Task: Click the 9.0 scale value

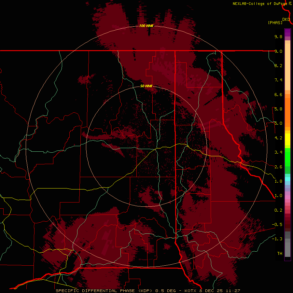Action: tap(278, 51)
